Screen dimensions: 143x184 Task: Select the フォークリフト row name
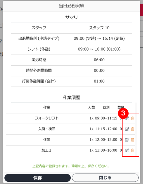pyautogui.click(x=47, y=118)
